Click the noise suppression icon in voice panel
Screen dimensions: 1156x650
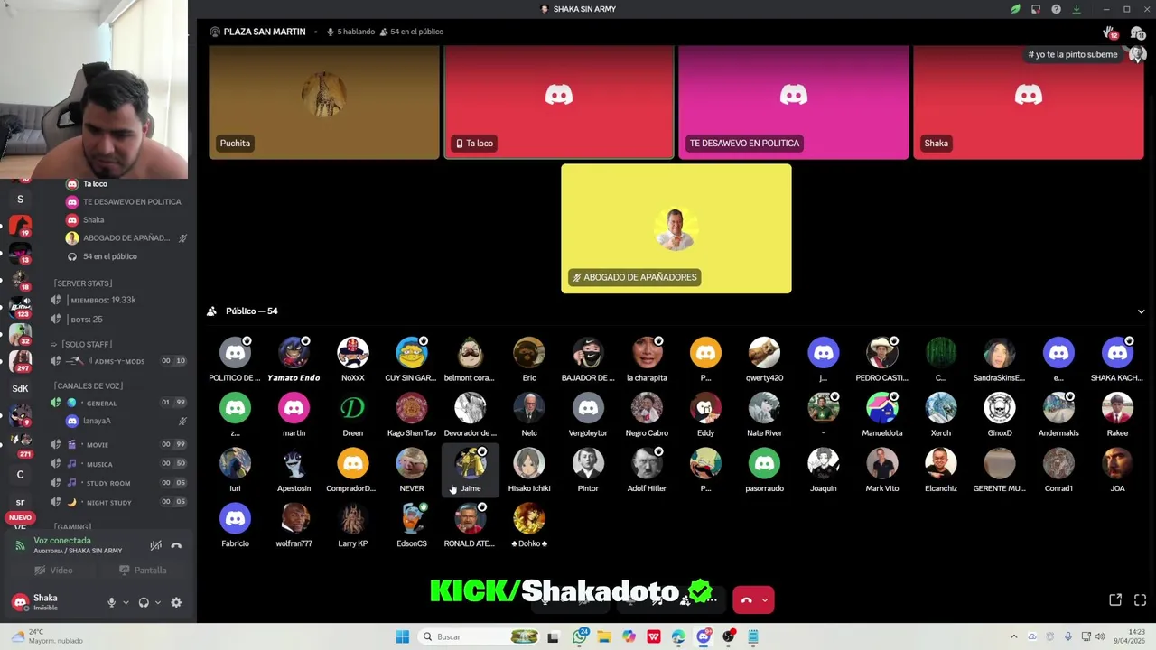tap(155, 545)
